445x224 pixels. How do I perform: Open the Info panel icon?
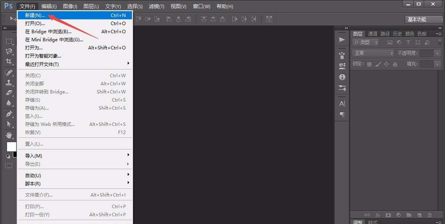pyautogui.click(x=342, y=77)
